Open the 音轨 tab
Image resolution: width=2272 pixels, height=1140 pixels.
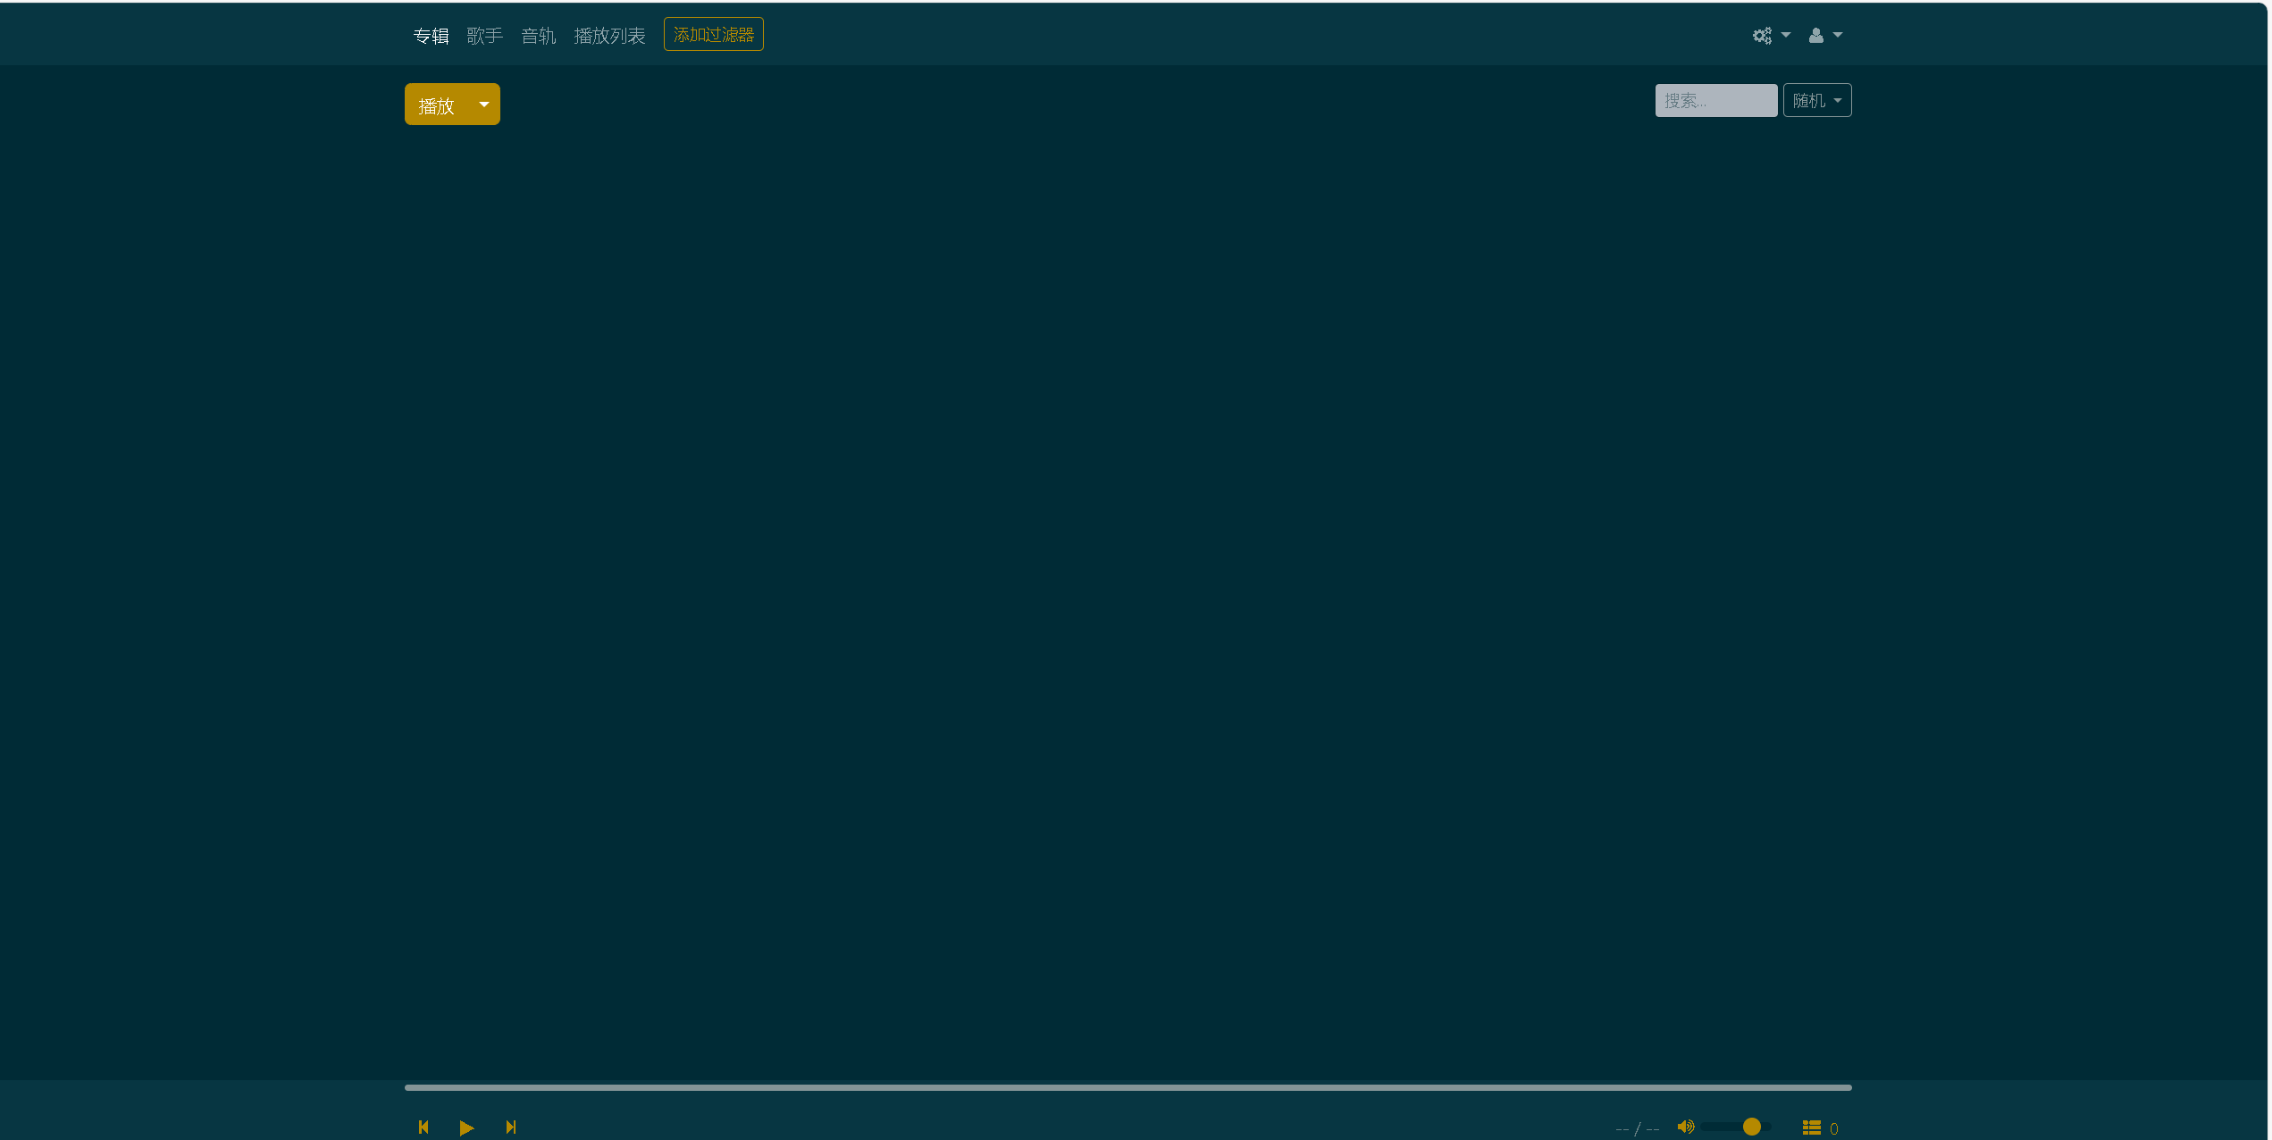(x=538, y=36)
